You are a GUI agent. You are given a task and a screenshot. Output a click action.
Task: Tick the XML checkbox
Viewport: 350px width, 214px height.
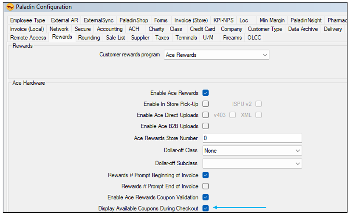259,115
